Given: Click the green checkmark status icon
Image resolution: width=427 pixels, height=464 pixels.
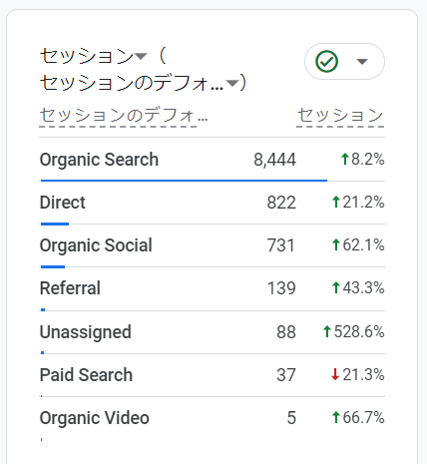Looking at the screenshot, I should coord(326,61).
